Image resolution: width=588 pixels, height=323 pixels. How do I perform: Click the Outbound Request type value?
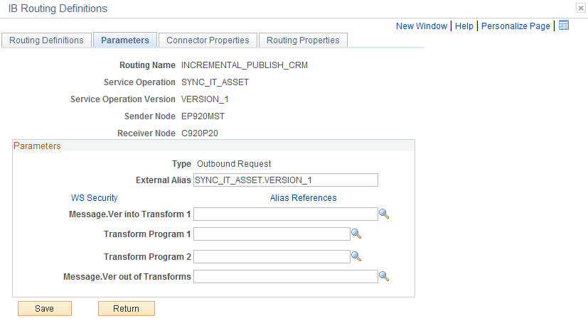234,163
